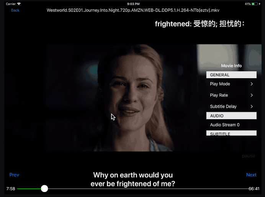Click the GENERAL section header
Viewport: 265px width, 197px height.
pyautogui.click(x=231, y=75)
